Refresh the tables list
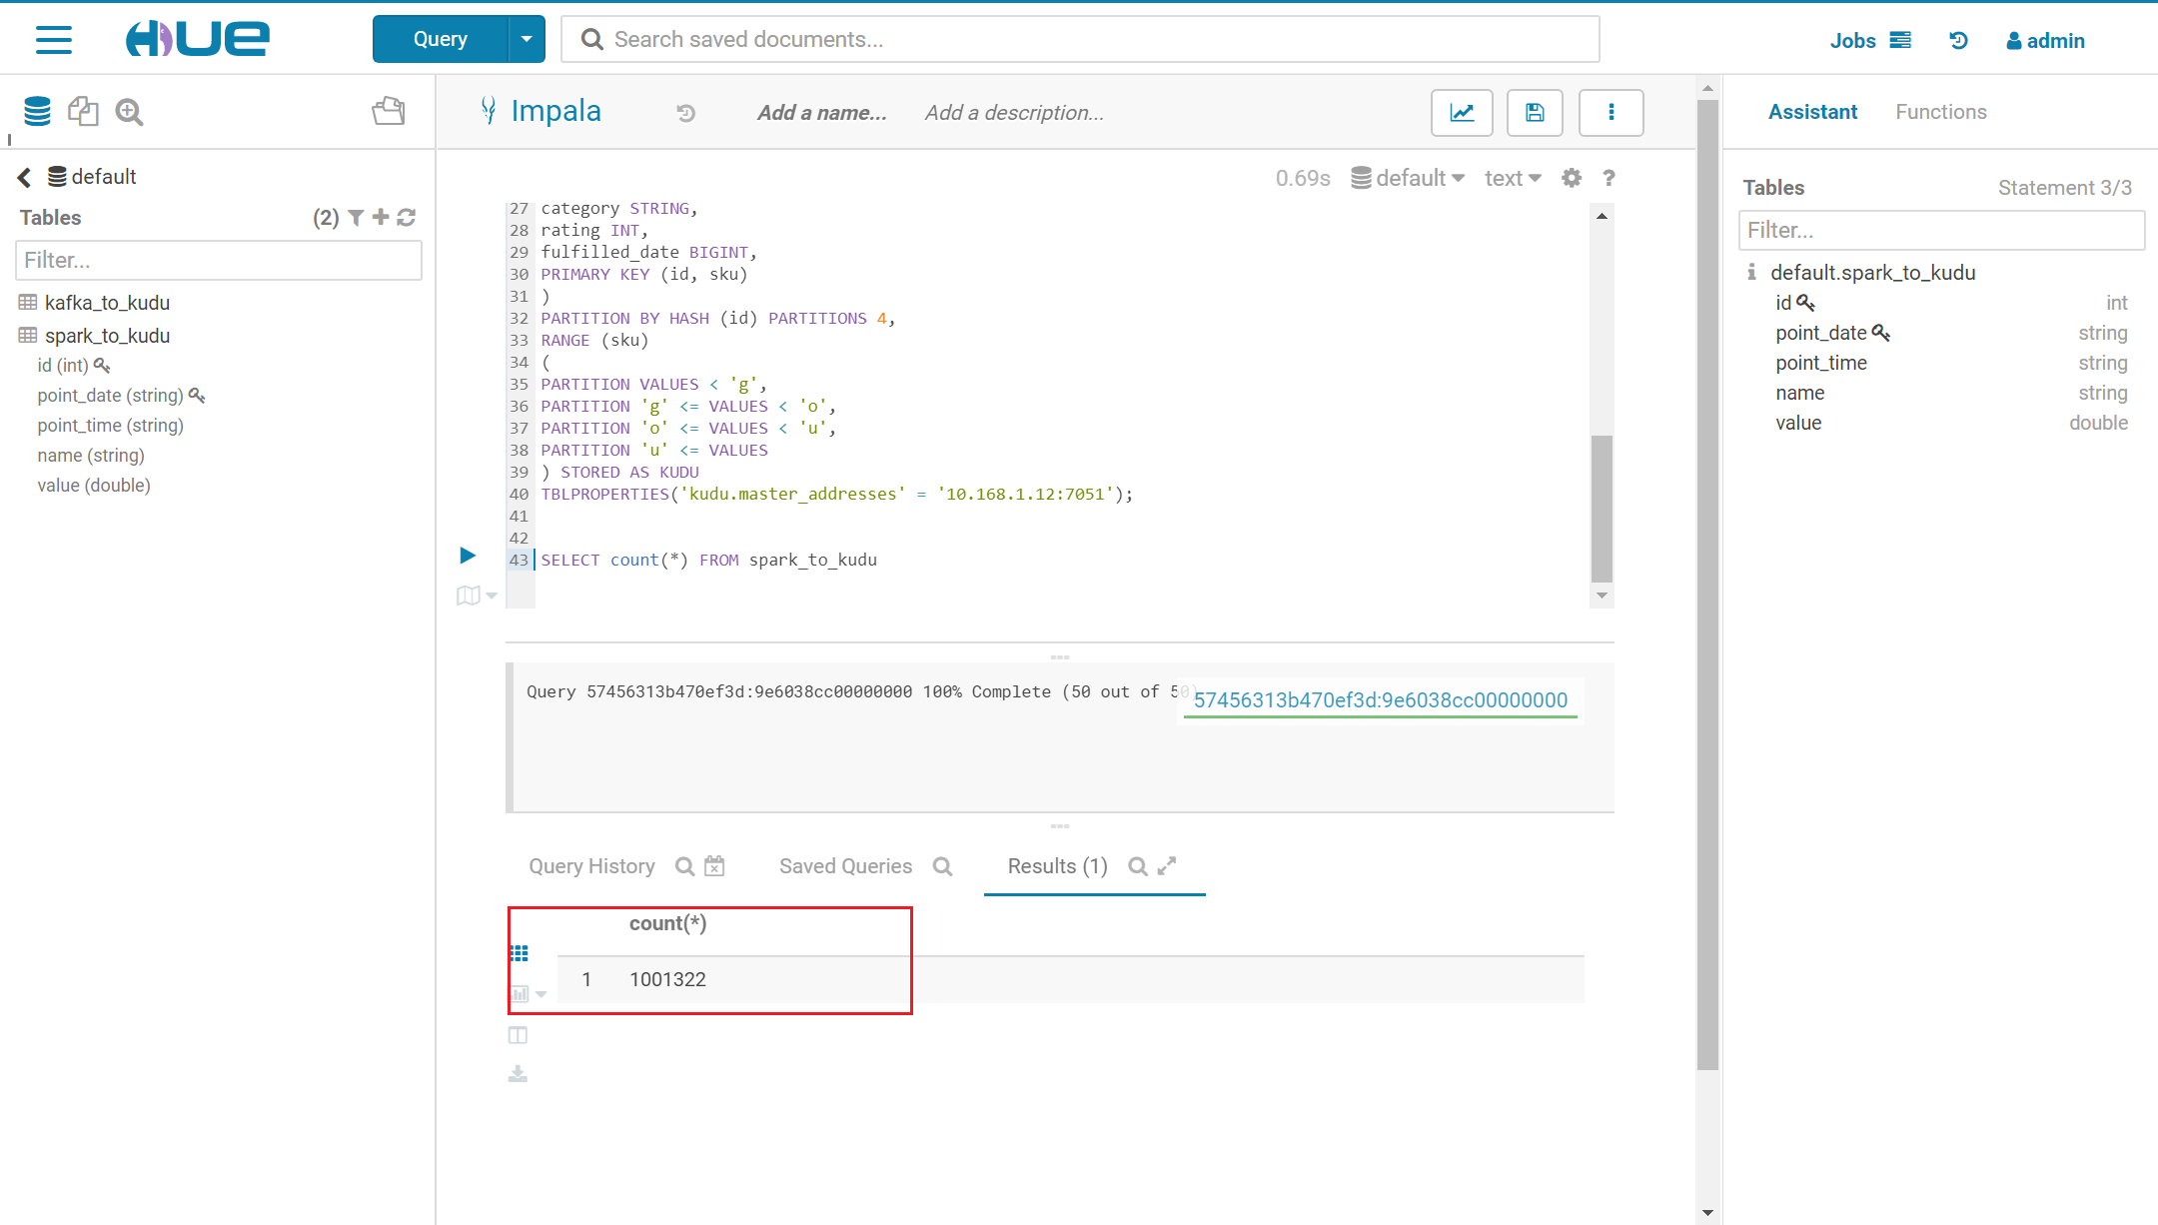 click(x=407, y=218)
